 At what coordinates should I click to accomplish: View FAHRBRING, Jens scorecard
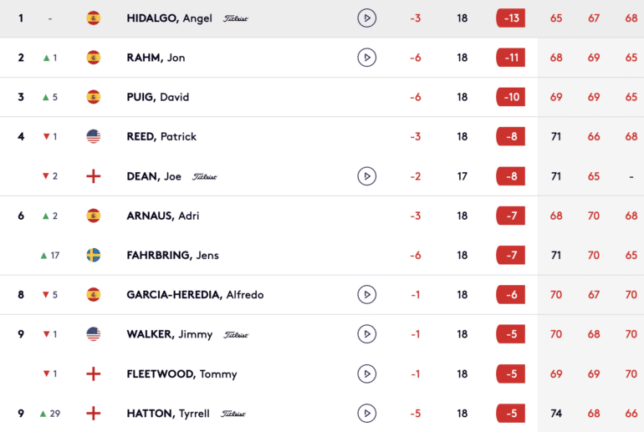click(172, 255)
